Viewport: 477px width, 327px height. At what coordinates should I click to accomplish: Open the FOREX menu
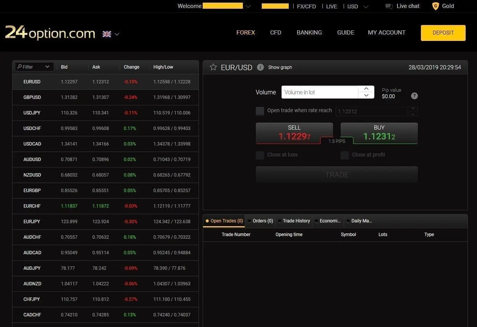246,33
